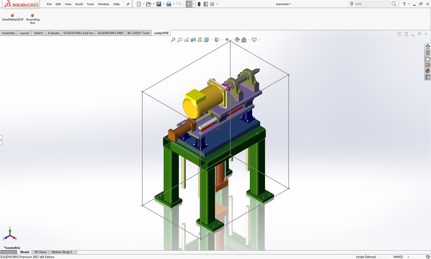
Task: Click the Rebuild traffic light icon
Action: point(199,4)
